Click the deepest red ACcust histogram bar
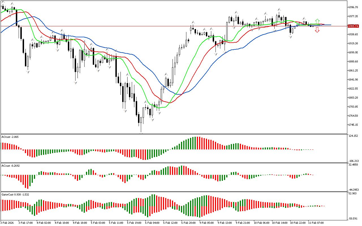 [x=27, y=182]
